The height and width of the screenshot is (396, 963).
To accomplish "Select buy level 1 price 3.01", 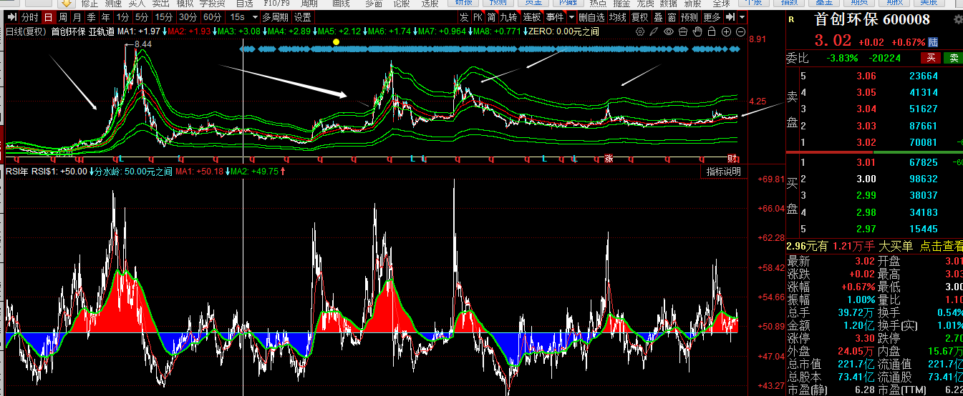I will click(866, 162).
